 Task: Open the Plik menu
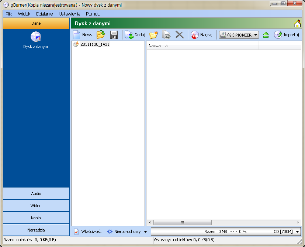click(9, 14)
